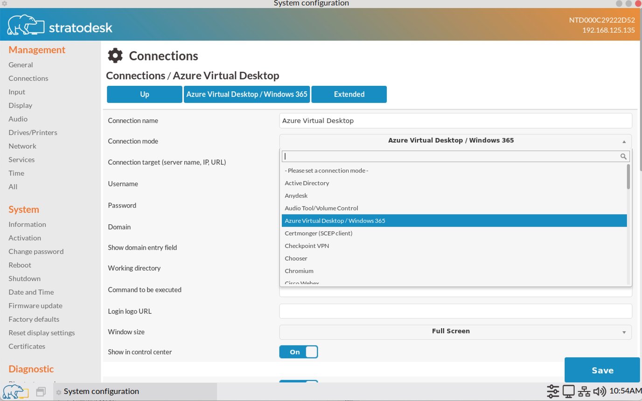The width and height of the screenshot is (642, 401).
Task: Open the Firmware update section
Action: point(35,305)
